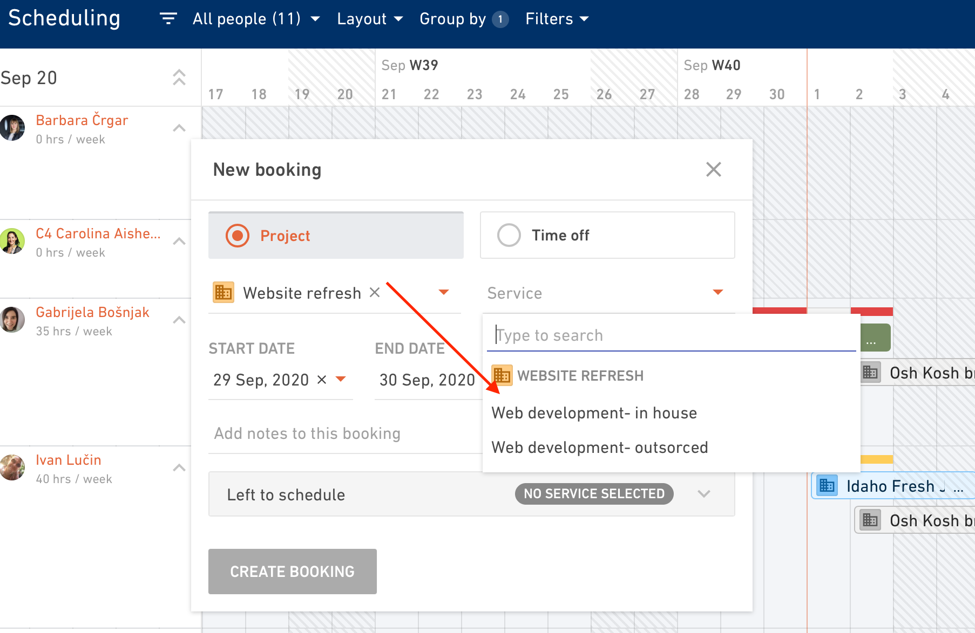Click the Type to search field
This screenshot has width=975, height=633.
[x=671, y=335]
